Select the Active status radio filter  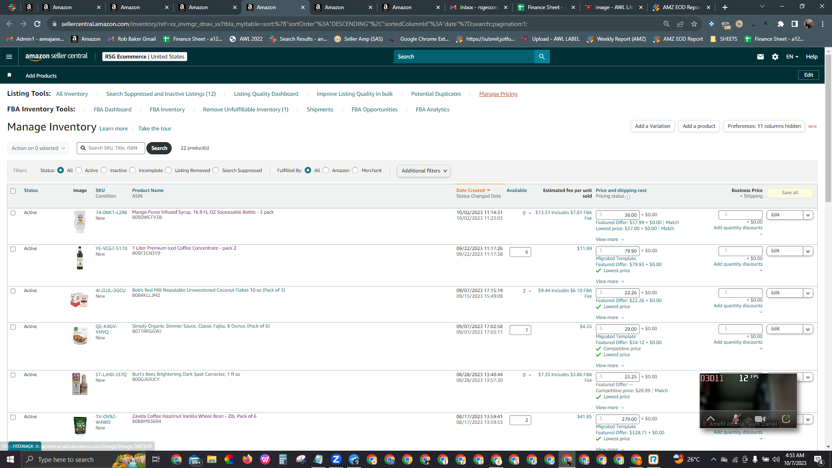(79, 170)
